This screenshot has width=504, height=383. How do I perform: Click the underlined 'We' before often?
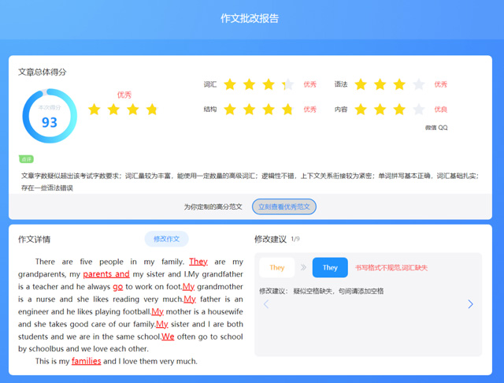coord(168,337)
